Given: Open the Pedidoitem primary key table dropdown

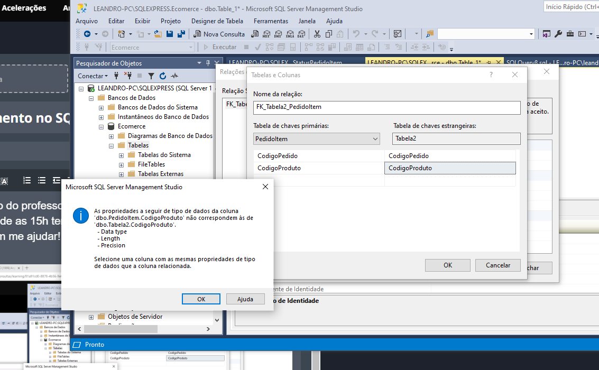Looking at the screenshot, I should pos(375,139).
